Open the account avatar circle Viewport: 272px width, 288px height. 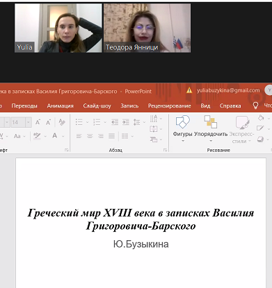coord(269,90)
